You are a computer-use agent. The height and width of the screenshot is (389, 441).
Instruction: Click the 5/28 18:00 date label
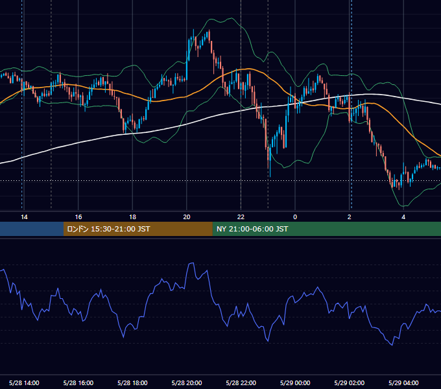click(132, 383)
